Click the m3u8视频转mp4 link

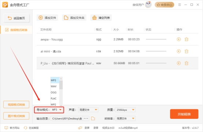pos(128,128)
